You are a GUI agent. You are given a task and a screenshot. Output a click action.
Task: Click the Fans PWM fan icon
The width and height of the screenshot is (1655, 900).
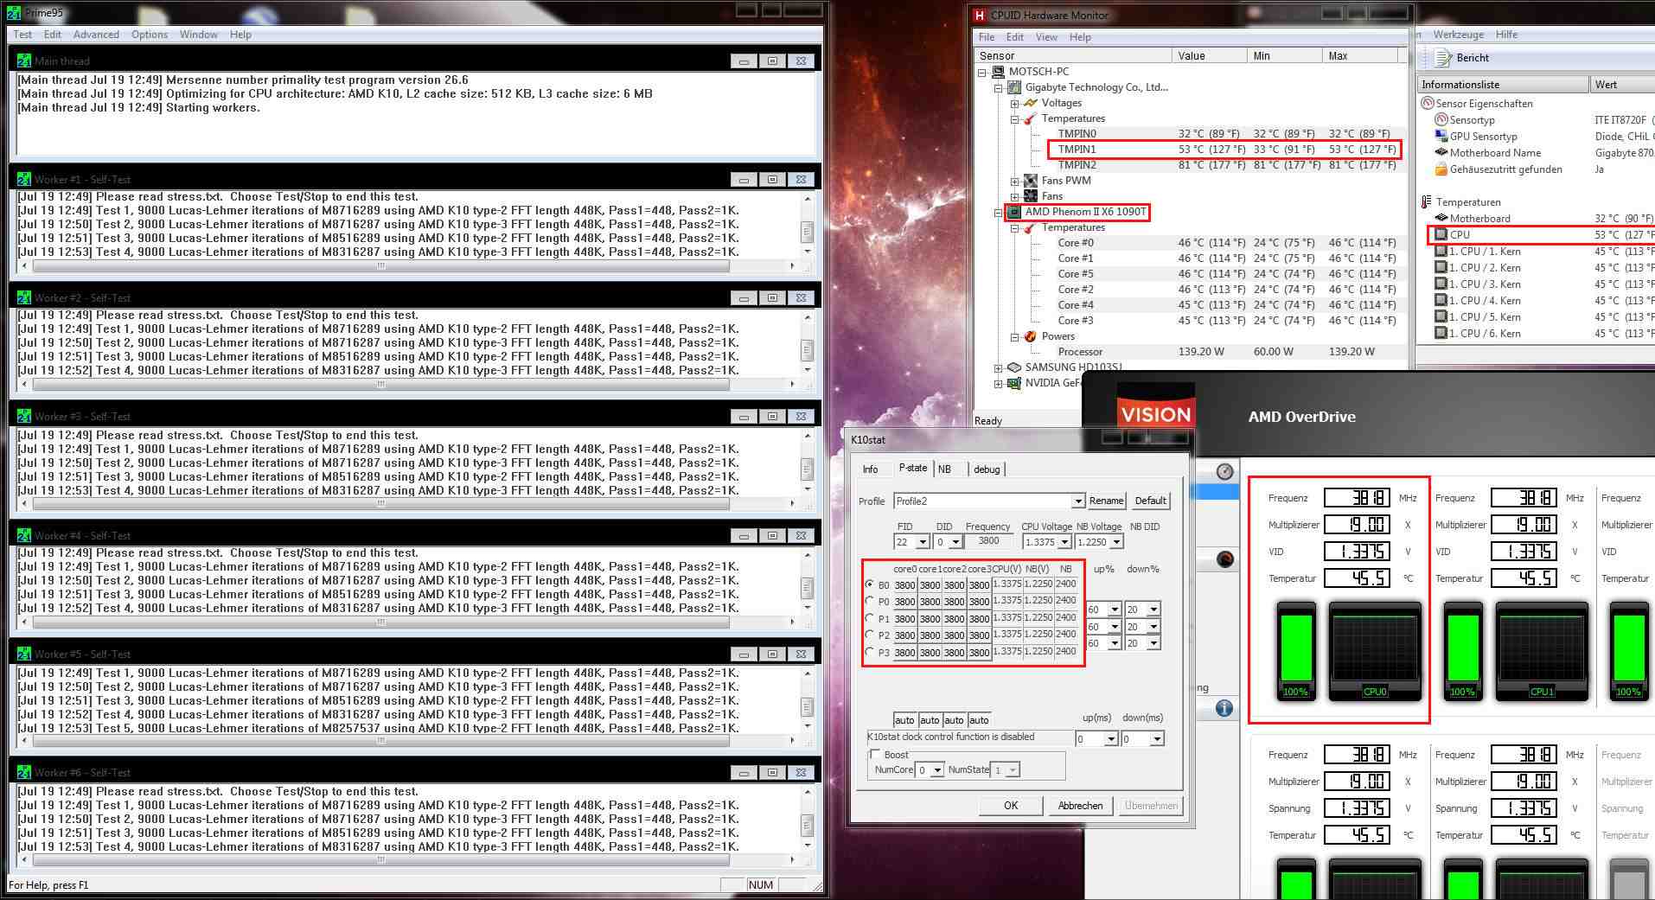coord(1031,181)
